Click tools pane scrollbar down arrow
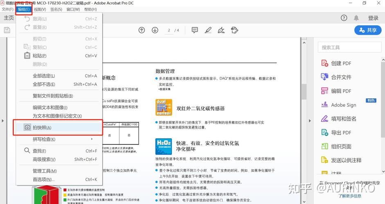385x204 pixels. pos(383,172)
